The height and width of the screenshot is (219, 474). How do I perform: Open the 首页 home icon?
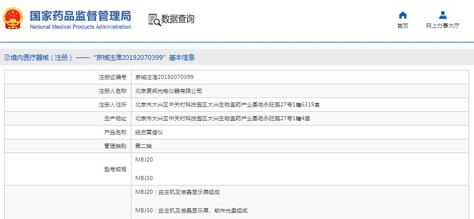(403, 15)
